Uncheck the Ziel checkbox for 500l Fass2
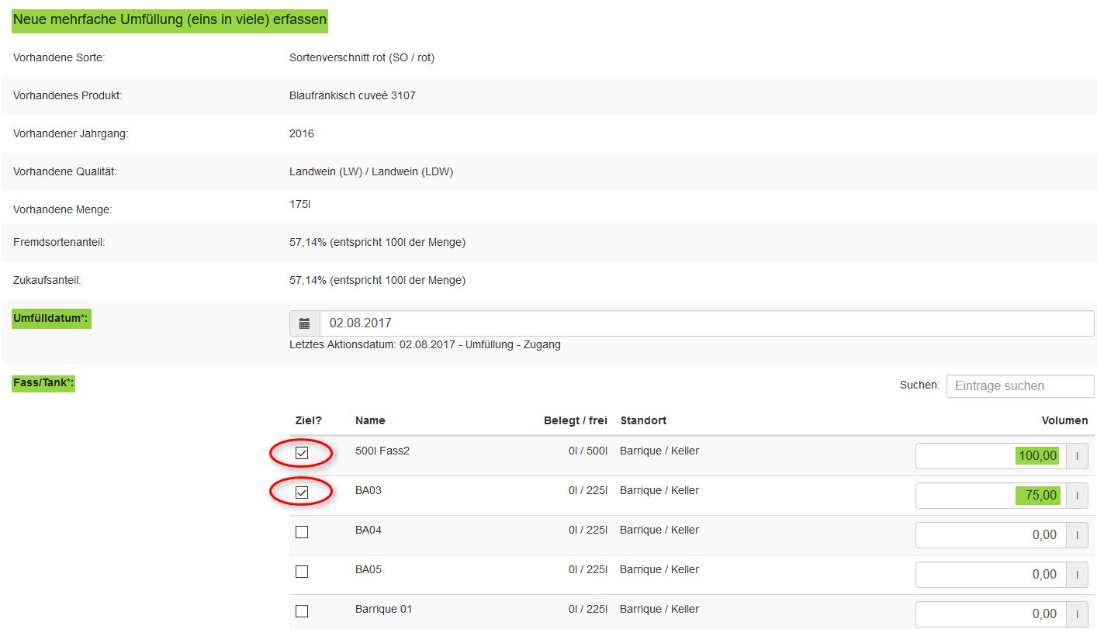 (302, 453)
